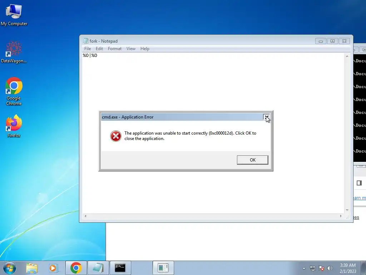Open Notepad Format menu
The width and height of the screenshot is (366, 275).
pyautogui.click(x=115, y=49)
